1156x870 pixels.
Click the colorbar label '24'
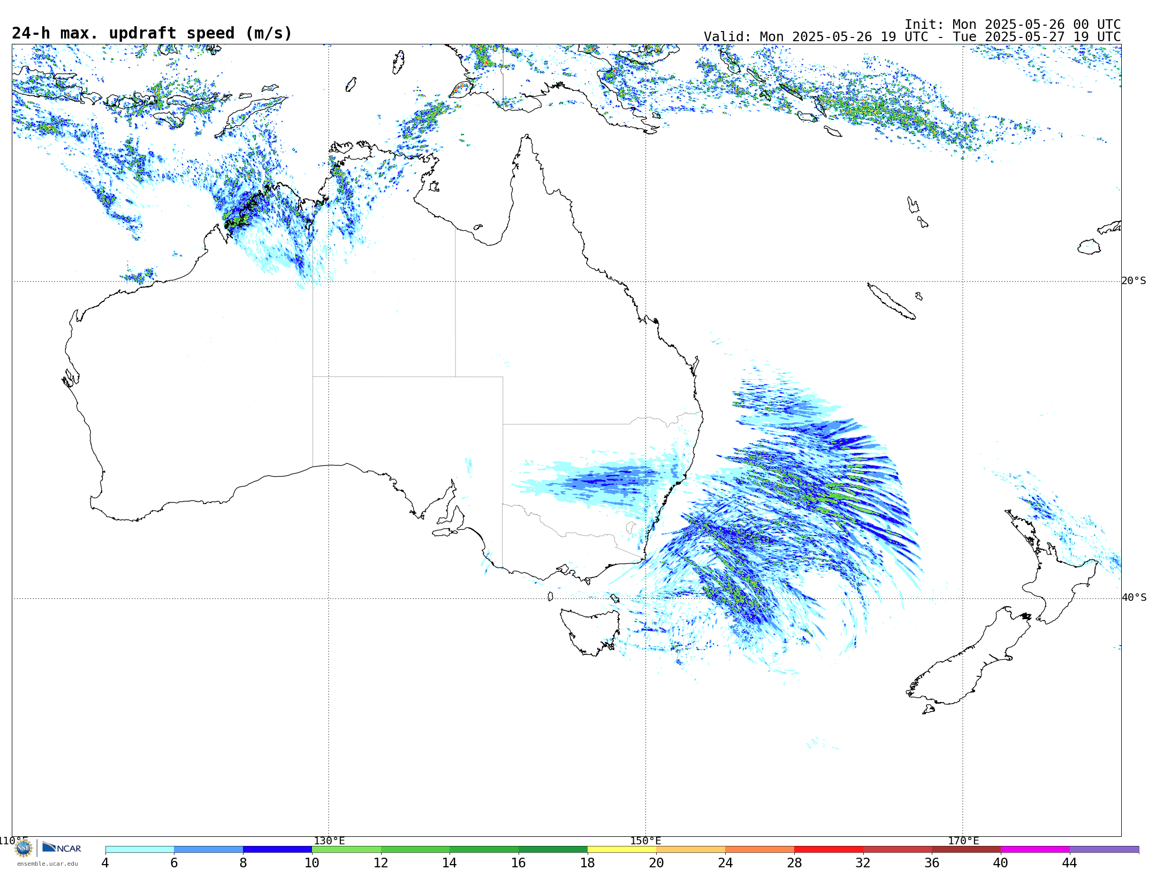(725, 863)
